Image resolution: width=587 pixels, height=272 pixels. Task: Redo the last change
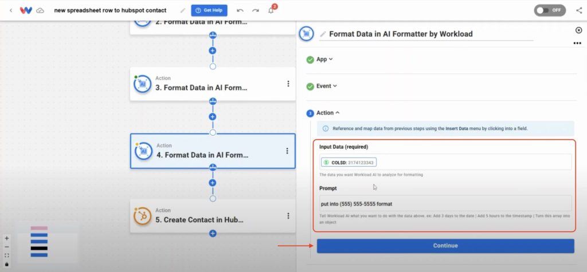(x=256, y=10)
